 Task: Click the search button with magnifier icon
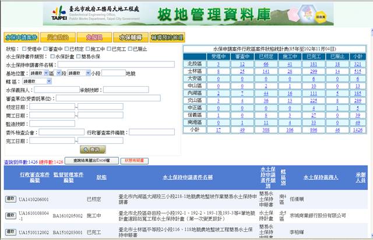coord(93,149)
